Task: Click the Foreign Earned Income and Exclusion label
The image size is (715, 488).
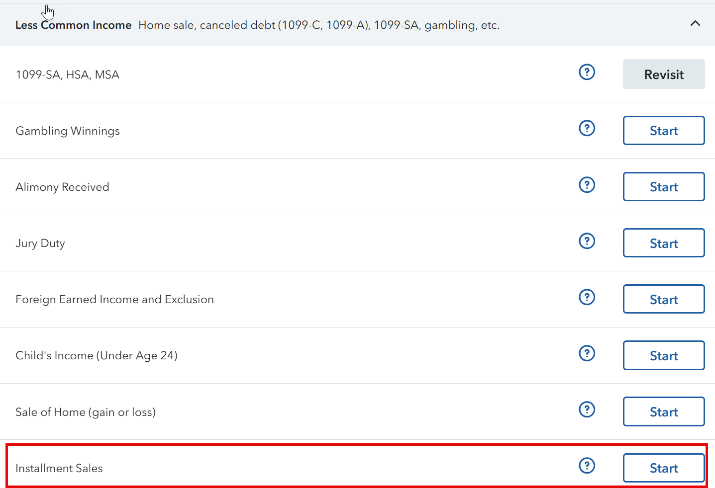Action: 114,300
